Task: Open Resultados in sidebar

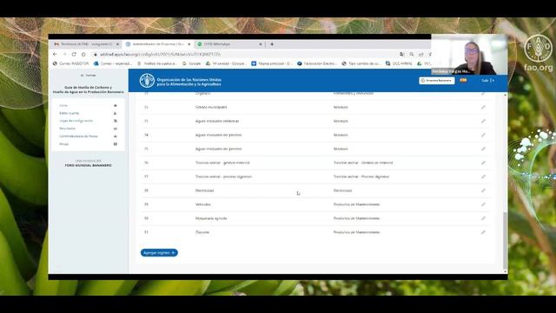Action: pyautogui.click(x=68, y=129)
